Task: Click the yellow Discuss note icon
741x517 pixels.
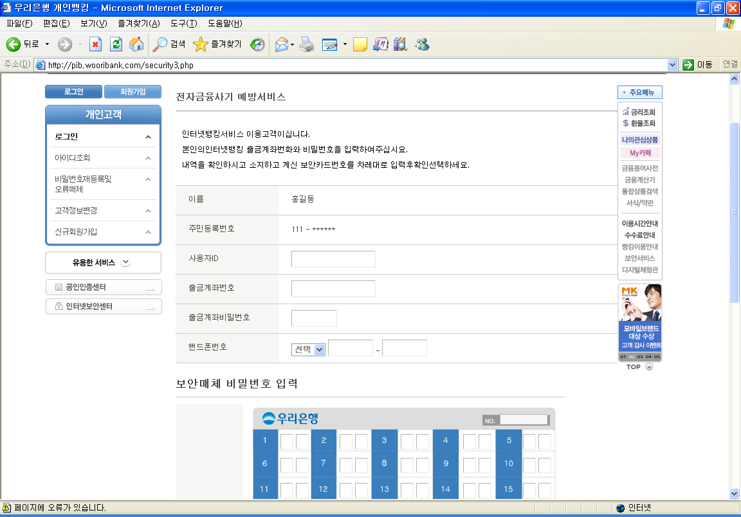Action: (360, 44)
